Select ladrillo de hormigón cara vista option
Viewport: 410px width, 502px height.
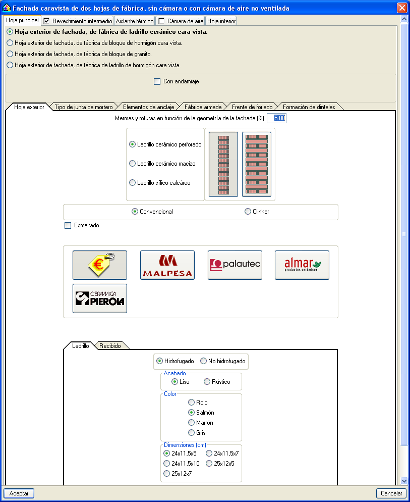pyautogui.click(x=94, y=65)
